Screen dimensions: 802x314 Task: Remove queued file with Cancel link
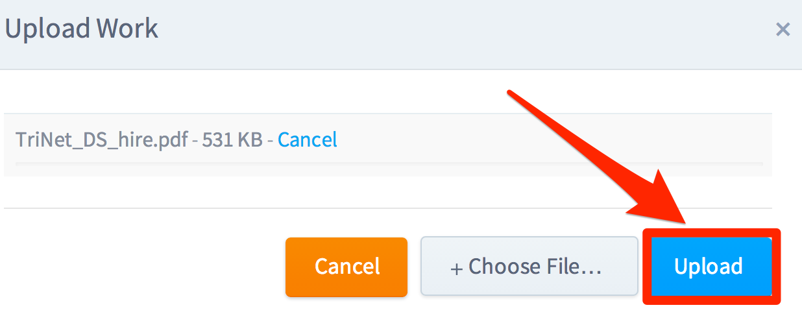pos(308,139)
